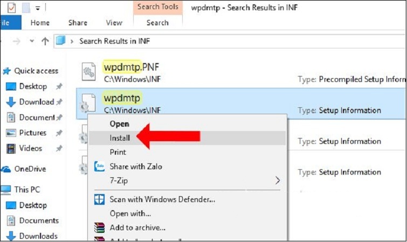The width and height of the screenshot is (407, 242).
Task: Click the Up arrow navigation icon
Action: tap(45, 41)
